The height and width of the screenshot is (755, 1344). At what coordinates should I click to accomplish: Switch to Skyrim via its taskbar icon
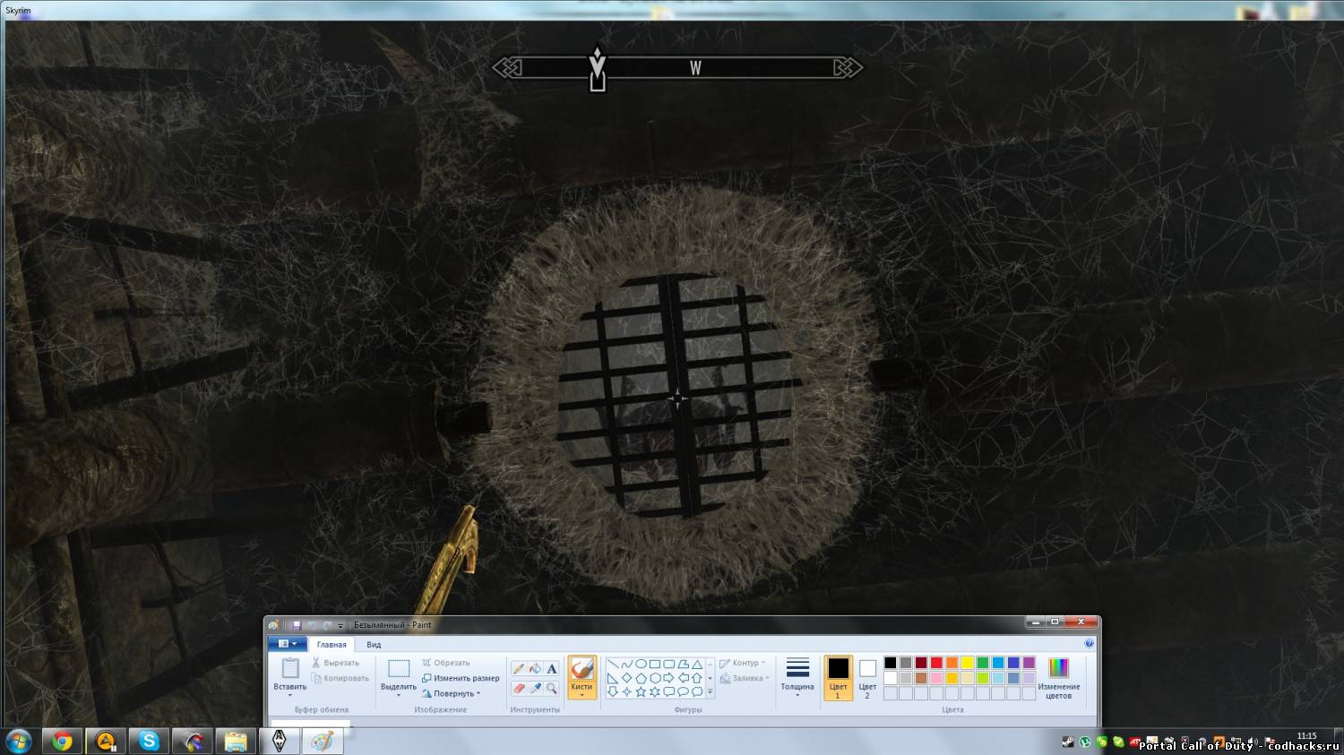[x=279, y=742]
